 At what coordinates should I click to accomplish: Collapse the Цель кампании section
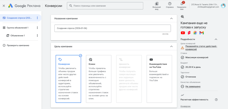tap(172, 46)
